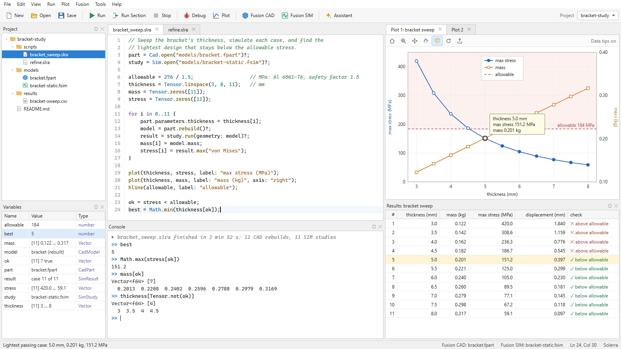Start the Debug tool
Image resolution: width=621 pixels, height=349 pixels.
[195, 16]
